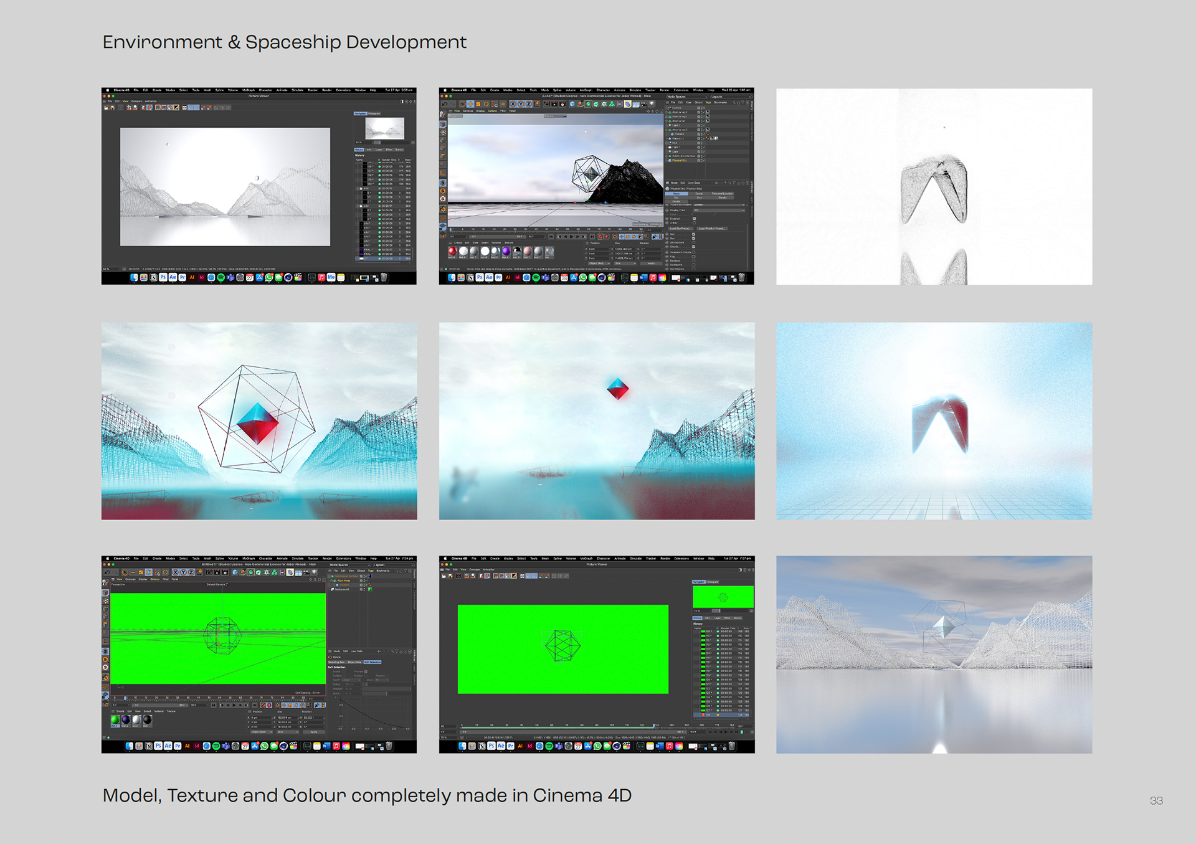Click Render to Picture Viewer icon in the mountain viewport window
The width and height of the screenshot is (1196, 844).
(554, 104)
